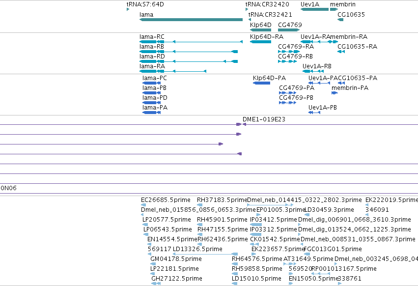Viewport: 418px width, 286px height.
Task: Click the lama-PA protein label
Action: point(155,108)
